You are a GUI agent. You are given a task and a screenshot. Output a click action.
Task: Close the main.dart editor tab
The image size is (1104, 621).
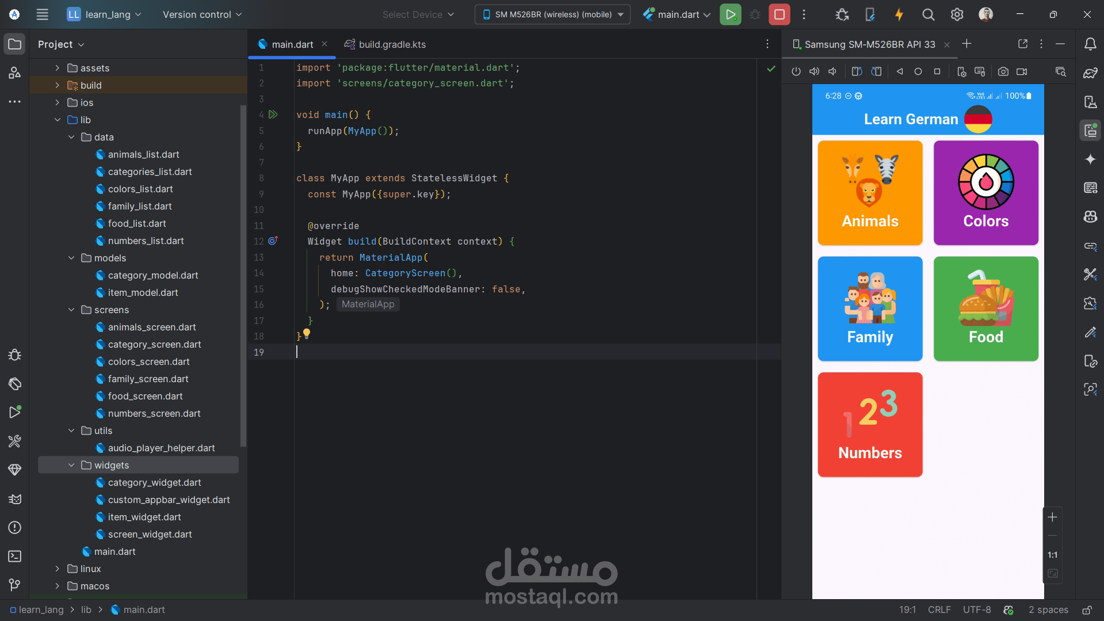[324, 44]
